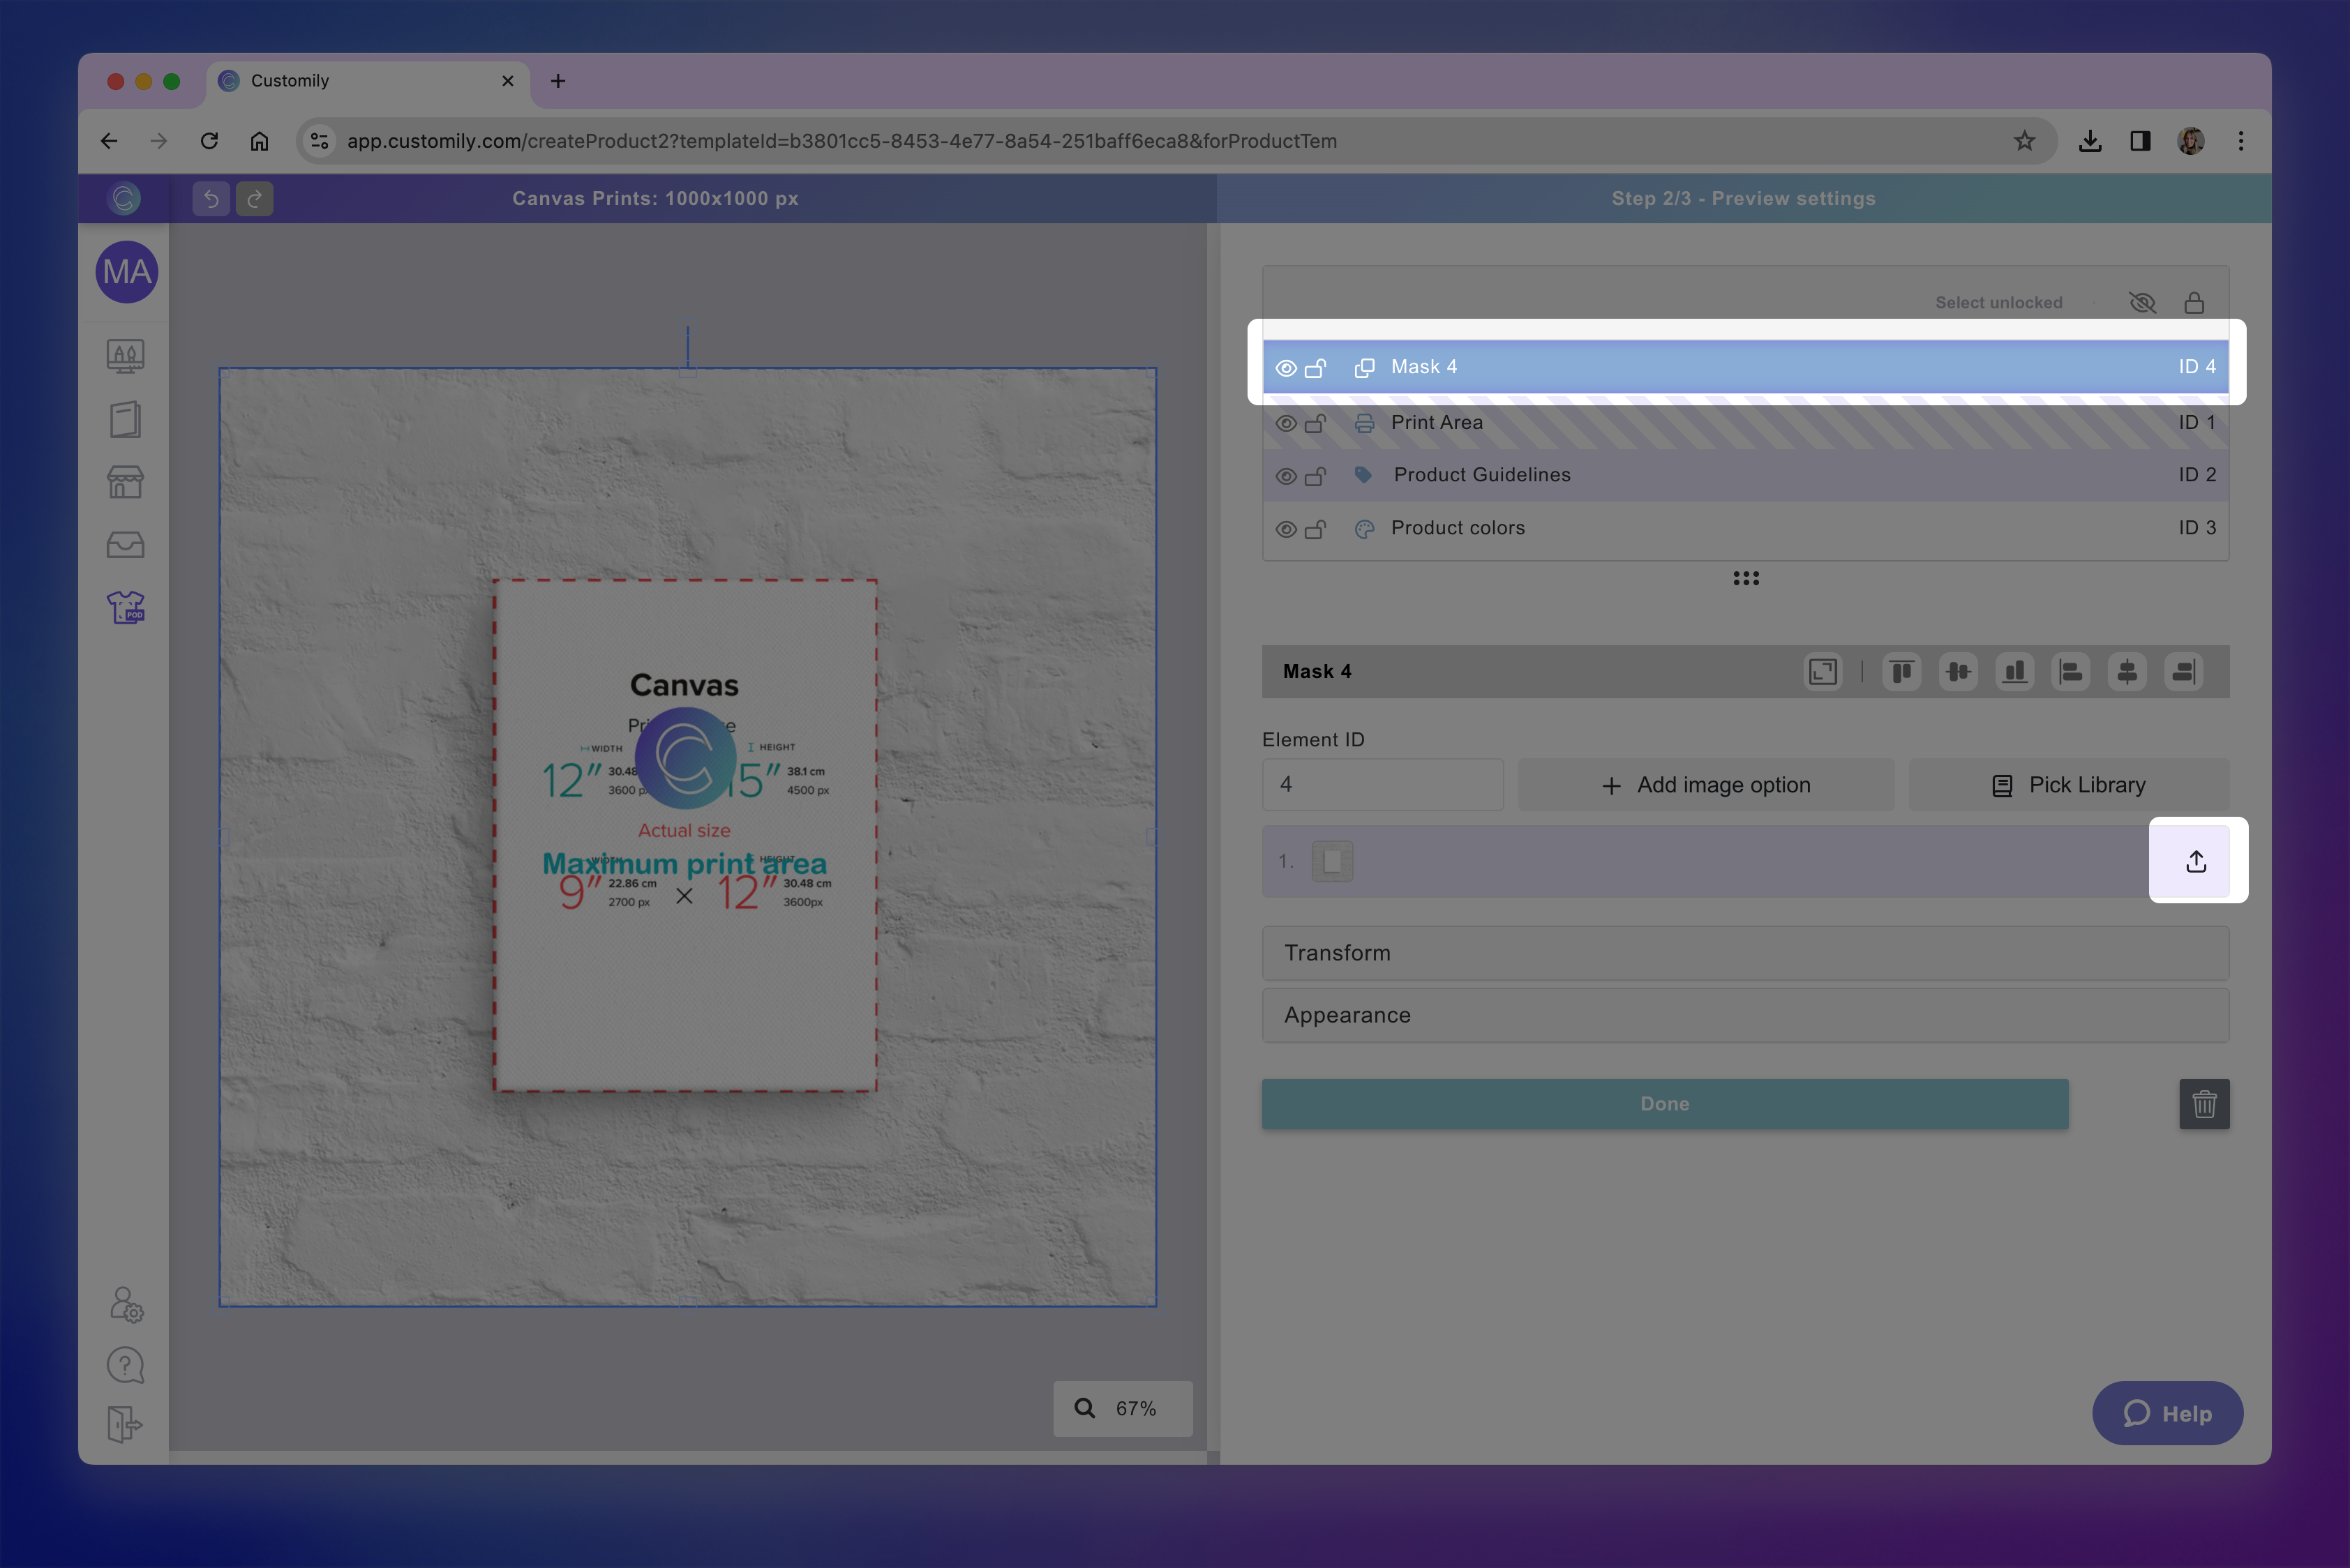
Task: Select the Product Guidelines layer
Action: click(x=1481, y=475)
